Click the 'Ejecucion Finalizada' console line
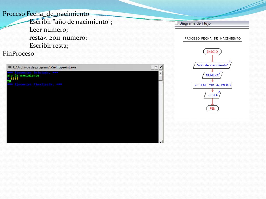Image resolution: width=266 pixels, height=199 pixels. pos(35,84)
